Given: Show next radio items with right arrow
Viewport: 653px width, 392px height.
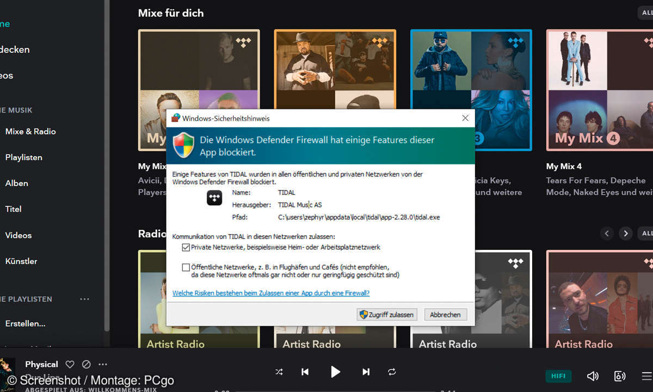Looking at the screenshot, I should [626, 234].
